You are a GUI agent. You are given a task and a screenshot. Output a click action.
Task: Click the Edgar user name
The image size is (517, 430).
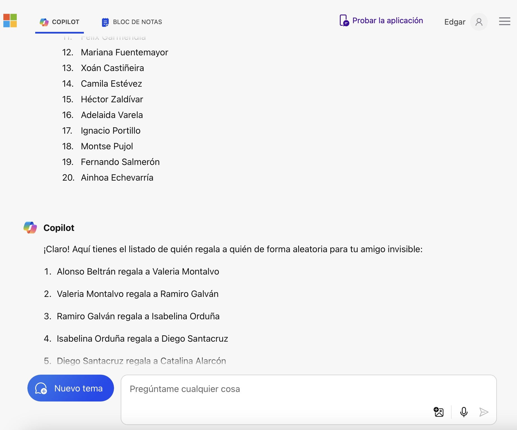point(455,22)
